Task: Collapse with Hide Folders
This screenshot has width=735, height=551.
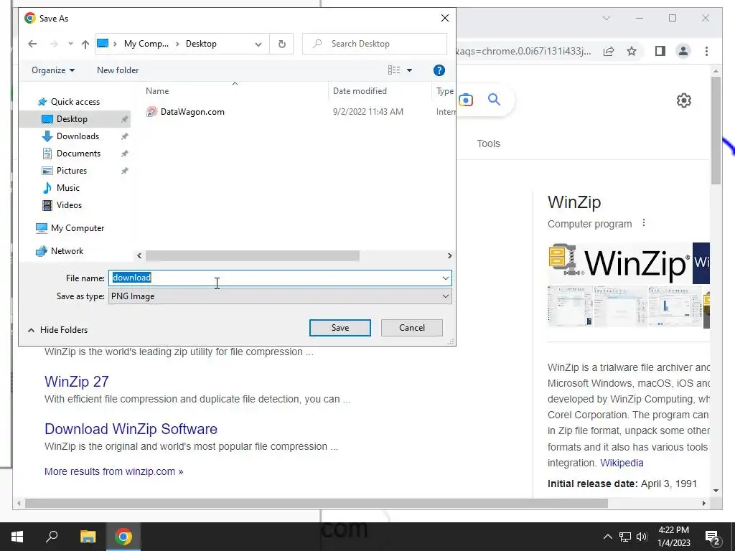Action: (57, 330)
